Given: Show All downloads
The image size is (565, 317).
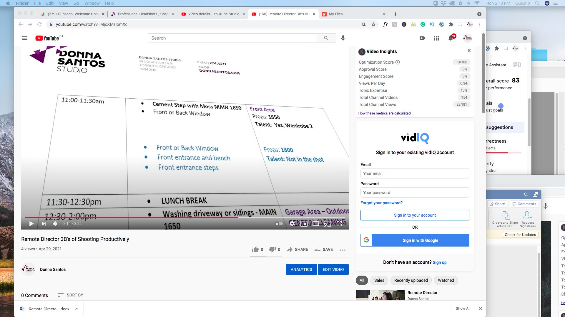Looking at the screenshot, I should pyautogui.click(x=463, y=308).
